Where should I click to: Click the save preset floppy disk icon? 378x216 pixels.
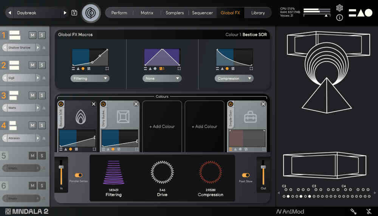tap(74, 13)
